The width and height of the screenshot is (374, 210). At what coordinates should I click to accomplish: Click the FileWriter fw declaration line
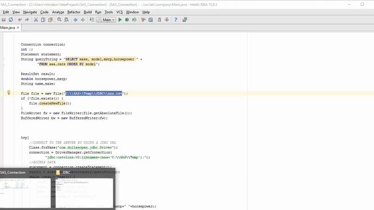(77, 113)
